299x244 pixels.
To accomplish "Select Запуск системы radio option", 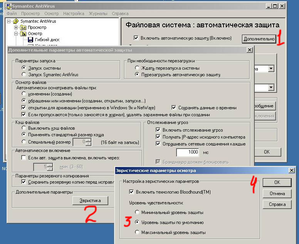I will click(24, 68).
